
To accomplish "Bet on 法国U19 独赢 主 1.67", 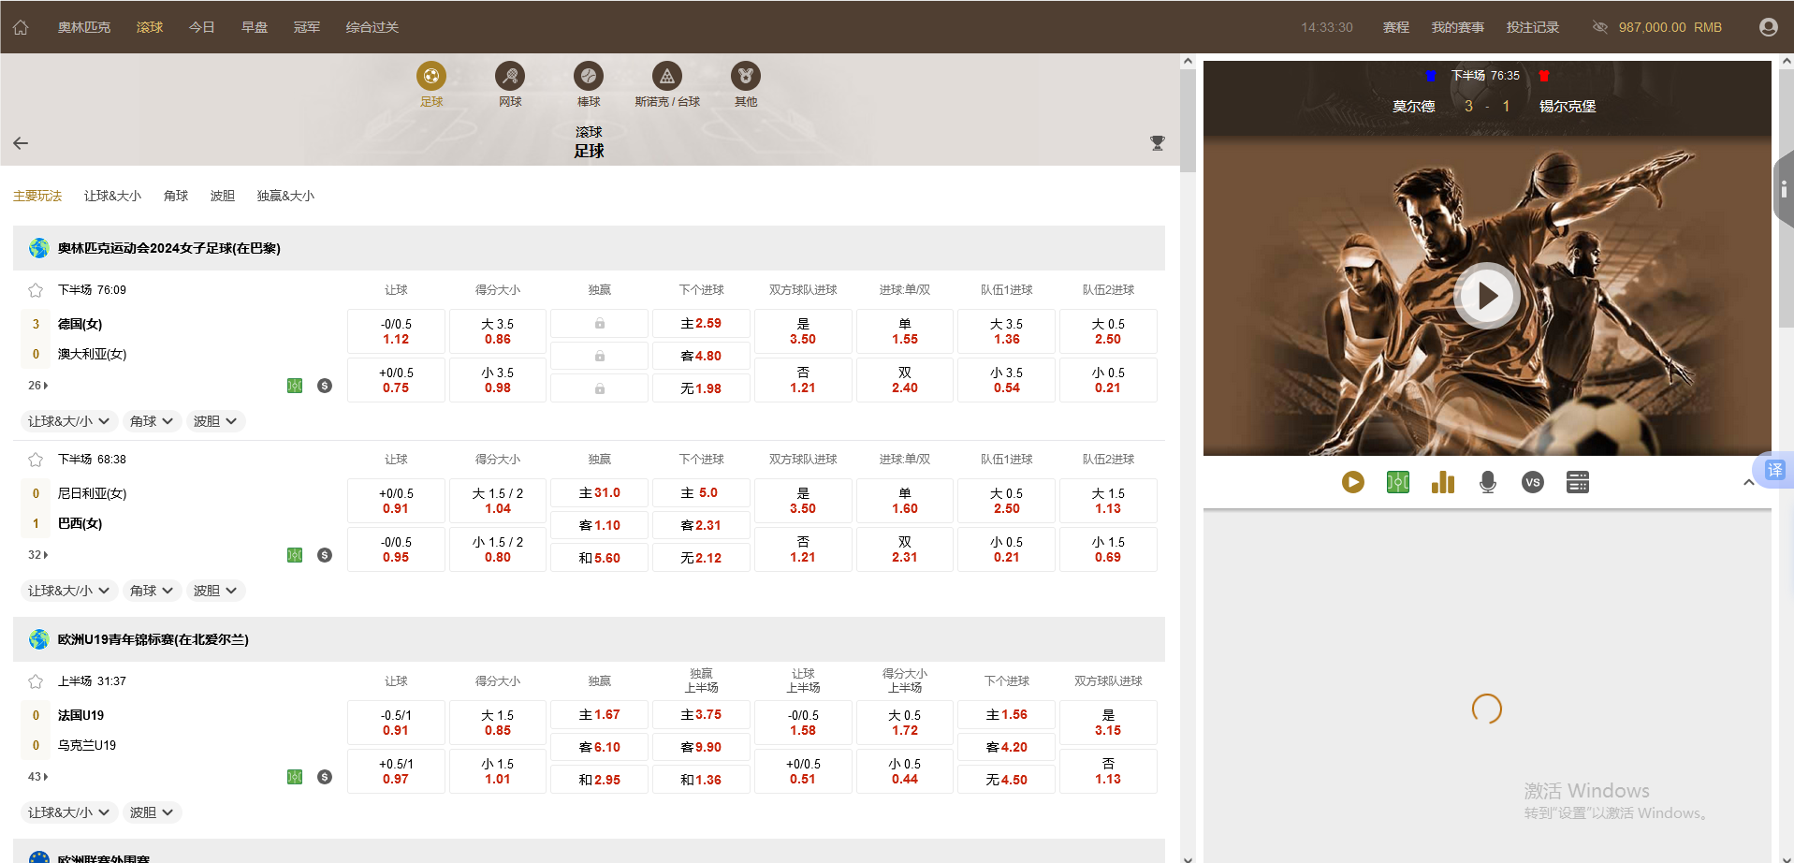I will [x=599, y=715].
